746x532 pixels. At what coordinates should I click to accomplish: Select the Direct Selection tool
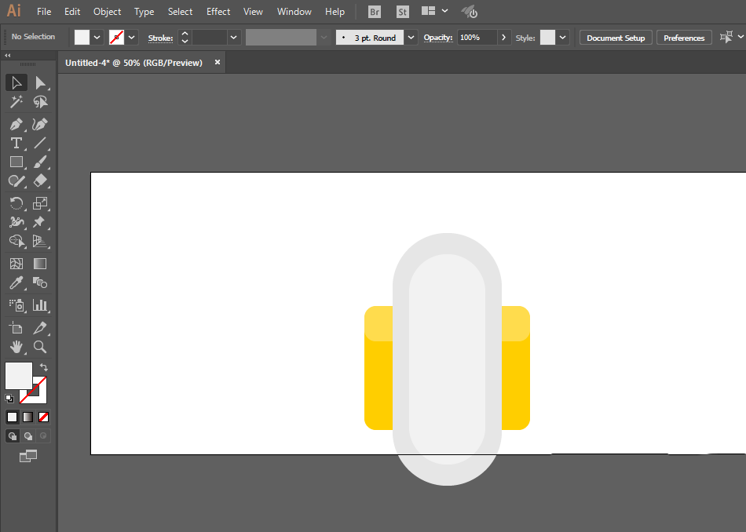[x=40, y=83]
